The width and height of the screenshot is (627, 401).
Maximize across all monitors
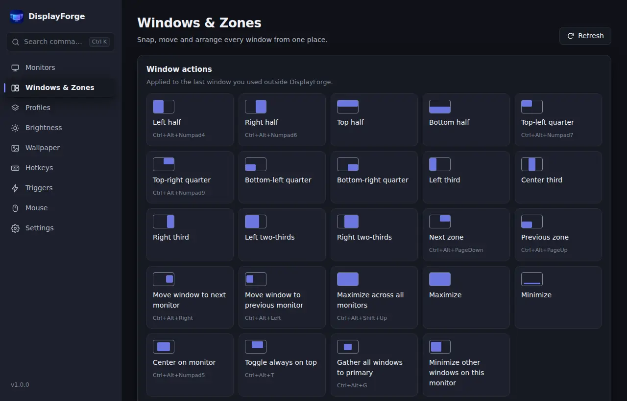[374, 297]
